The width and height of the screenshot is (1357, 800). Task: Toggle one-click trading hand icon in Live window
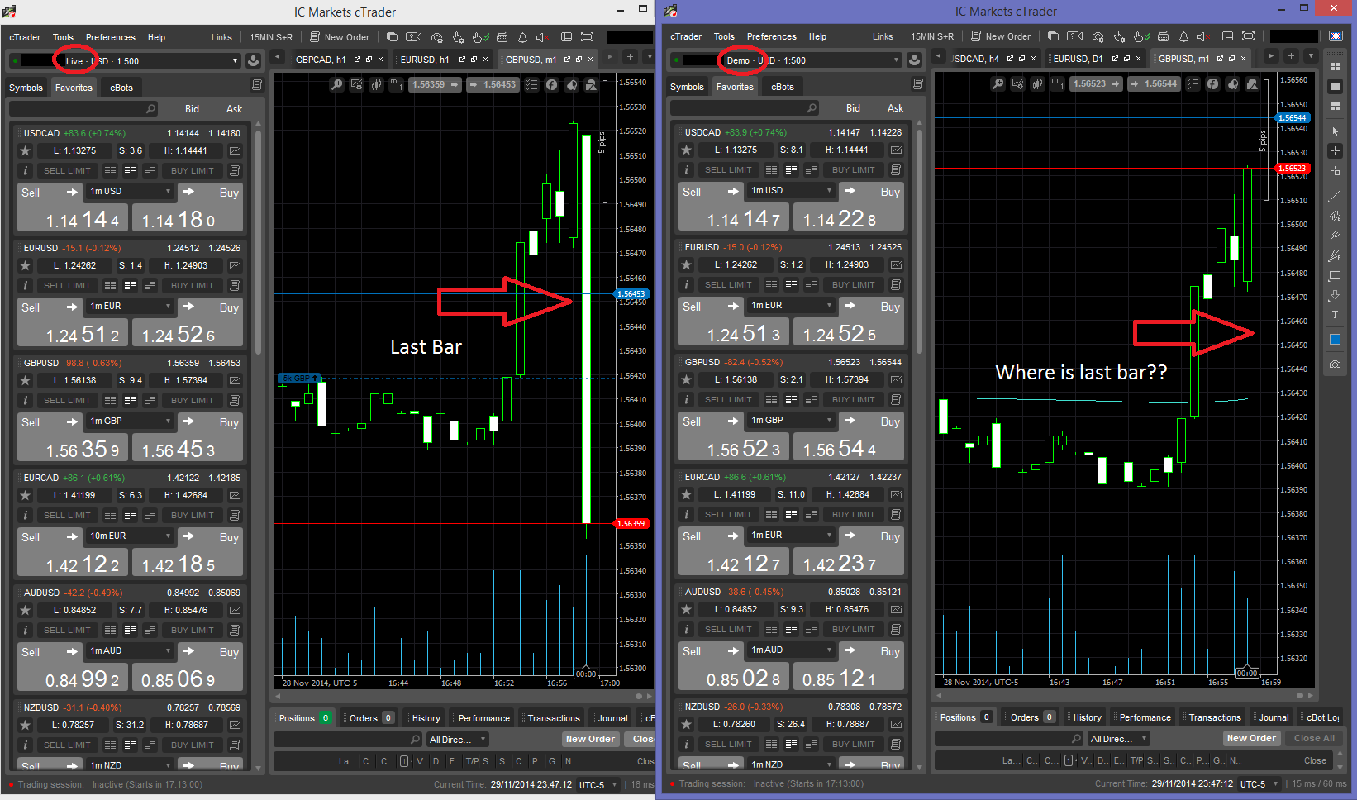480,37
